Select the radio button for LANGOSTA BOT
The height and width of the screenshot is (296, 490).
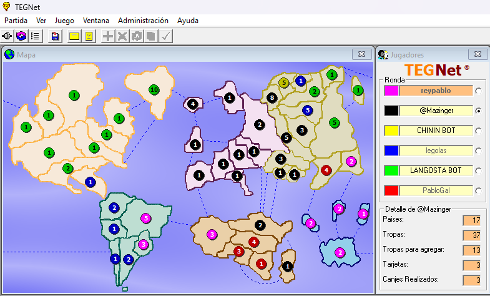coord(479,170)
